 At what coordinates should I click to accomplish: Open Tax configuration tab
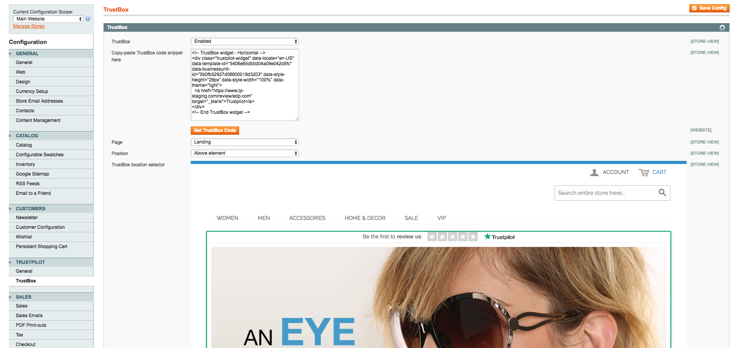pyautogui.click(x=51, y=335)
